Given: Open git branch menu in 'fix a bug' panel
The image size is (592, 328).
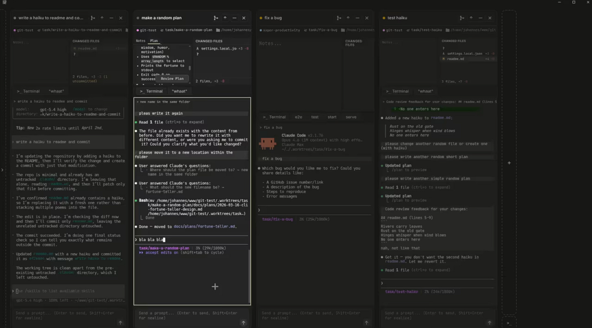Looking at the screenshot, I should pos(339,18).
